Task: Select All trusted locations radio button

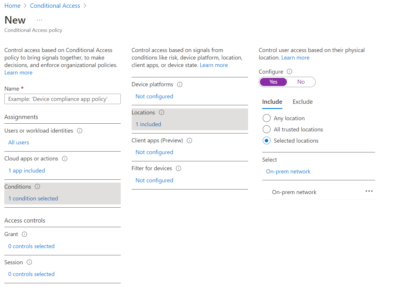Action: [x=266, y=129]
